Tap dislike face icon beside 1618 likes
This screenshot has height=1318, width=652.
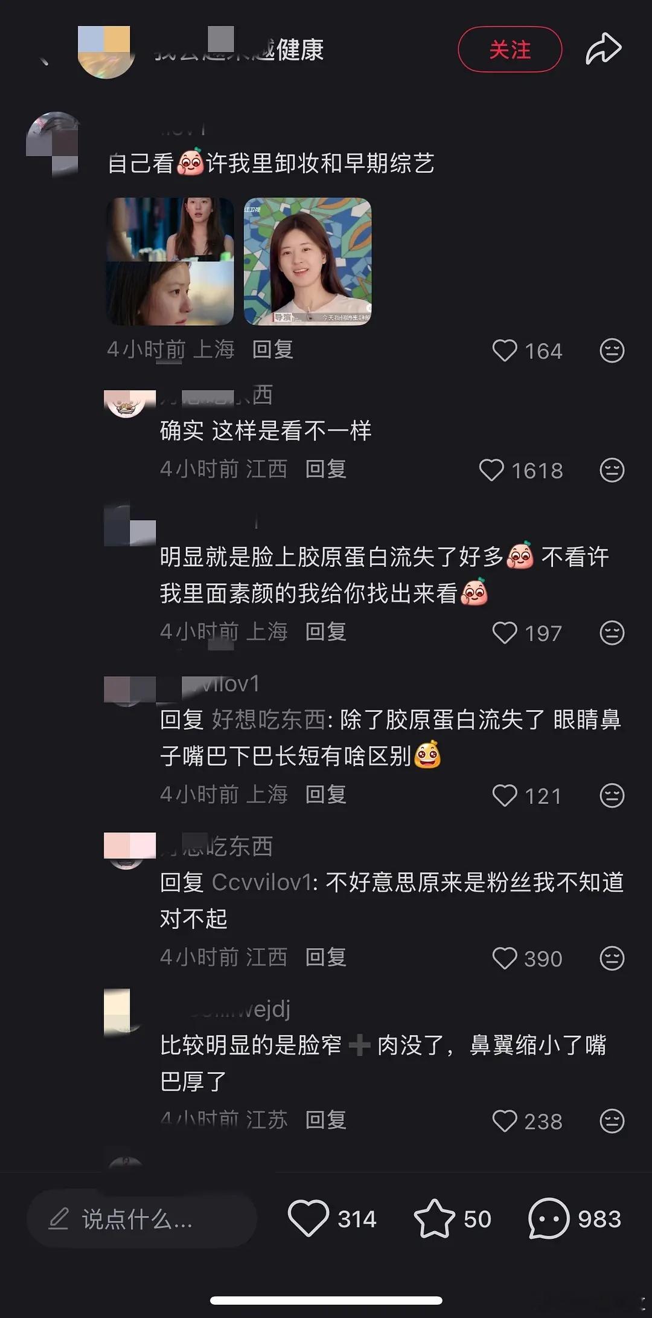[612, 470]
